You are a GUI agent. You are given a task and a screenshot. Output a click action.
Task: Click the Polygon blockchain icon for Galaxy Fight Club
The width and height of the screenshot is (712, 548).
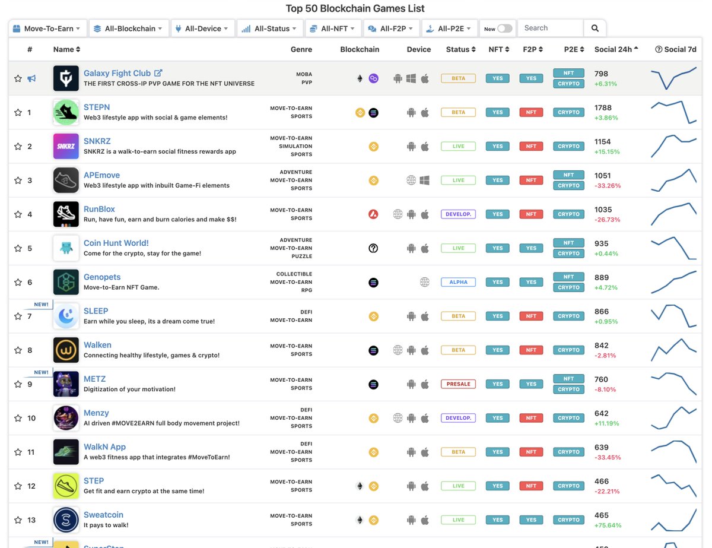tap(374, 78)
